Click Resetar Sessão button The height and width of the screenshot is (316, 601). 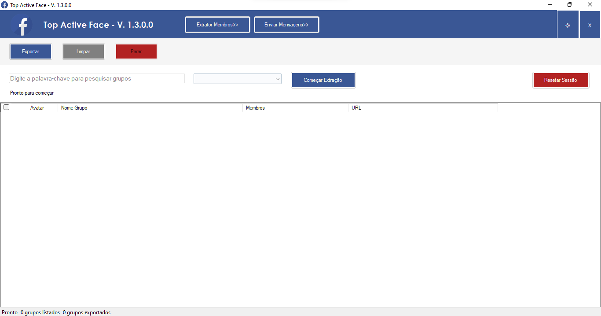561,80
